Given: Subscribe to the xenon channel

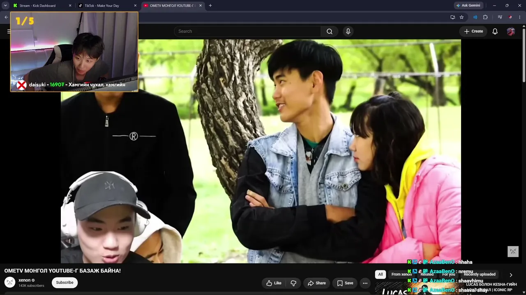Looking at the screenshot, I should (65, 282).
